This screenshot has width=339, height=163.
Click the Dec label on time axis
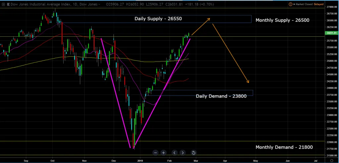(114, 161)
